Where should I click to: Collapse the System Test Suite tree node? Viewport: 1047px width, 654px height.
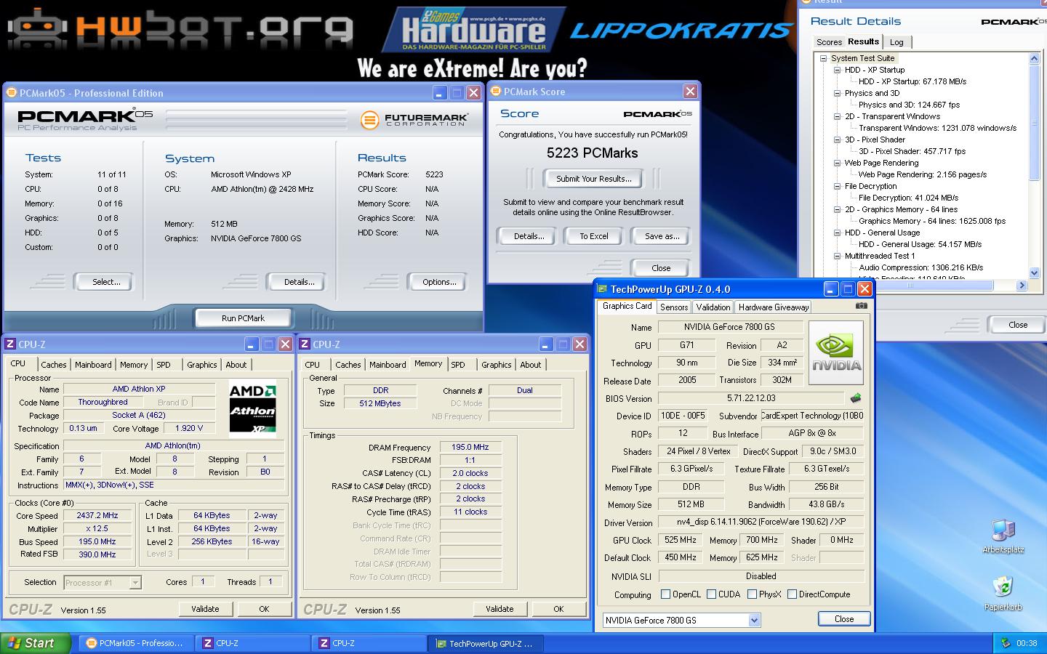824,58
